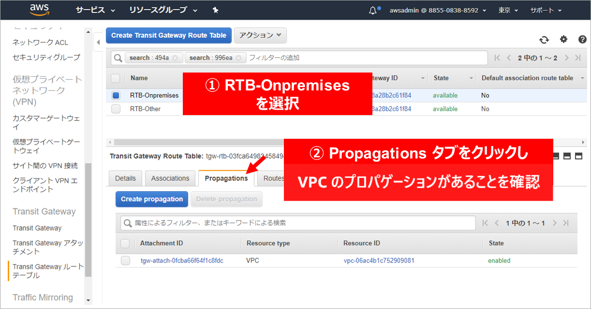Switch to the Details tab
591x309 pixels.
[125, 178]
